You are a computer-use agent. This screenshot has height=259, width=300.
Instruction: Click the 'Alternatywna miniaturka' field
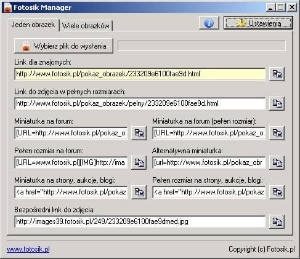point(209,162)
